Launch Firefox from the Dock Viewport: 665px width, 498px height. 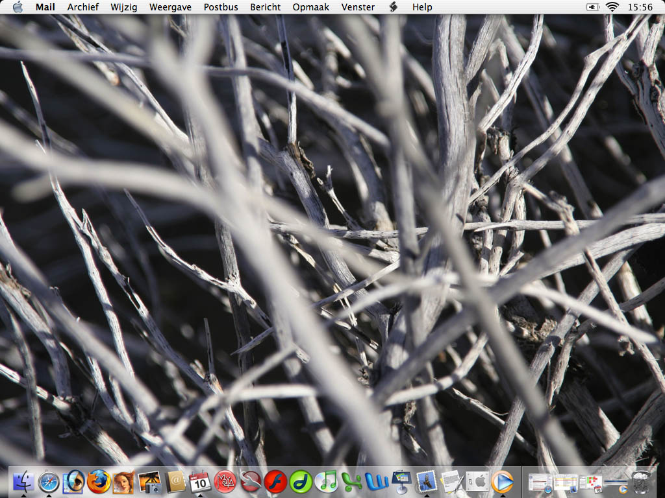(x=99, y=482)
